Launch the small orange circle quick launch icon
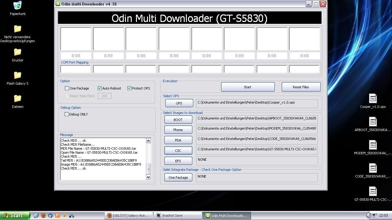The image size is (392, 220). click(64, 215)
